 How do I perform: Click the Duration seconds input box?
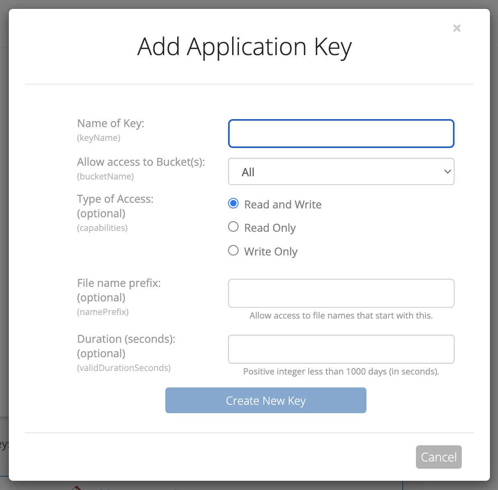341,349
